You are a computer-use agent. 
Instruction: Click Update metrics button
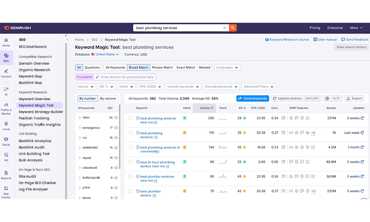click(296, 98)
